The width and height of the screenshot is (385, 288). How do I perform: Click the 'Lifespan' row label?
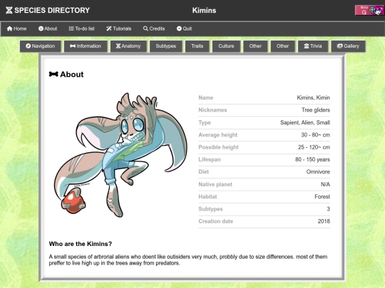pos(210,159)
